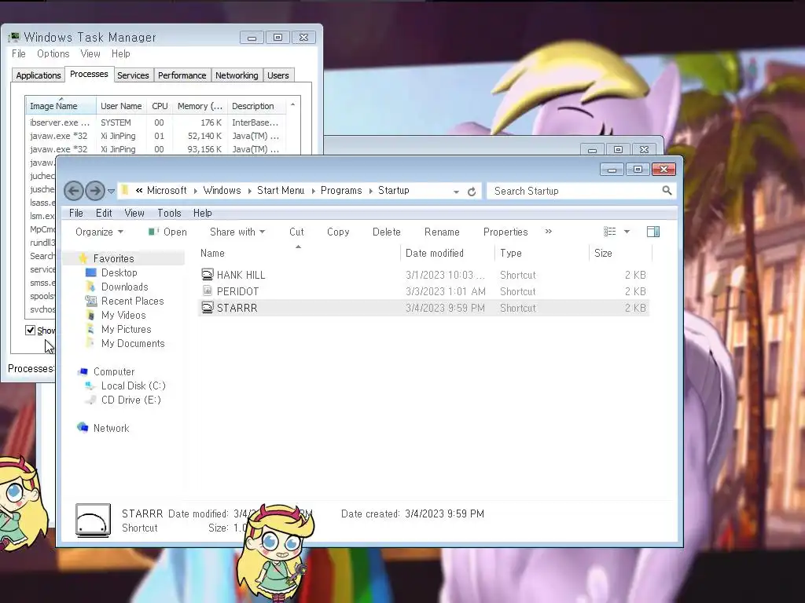Click the Back arrow in Explorer
The image size is (805, 603).
[73, 191]
